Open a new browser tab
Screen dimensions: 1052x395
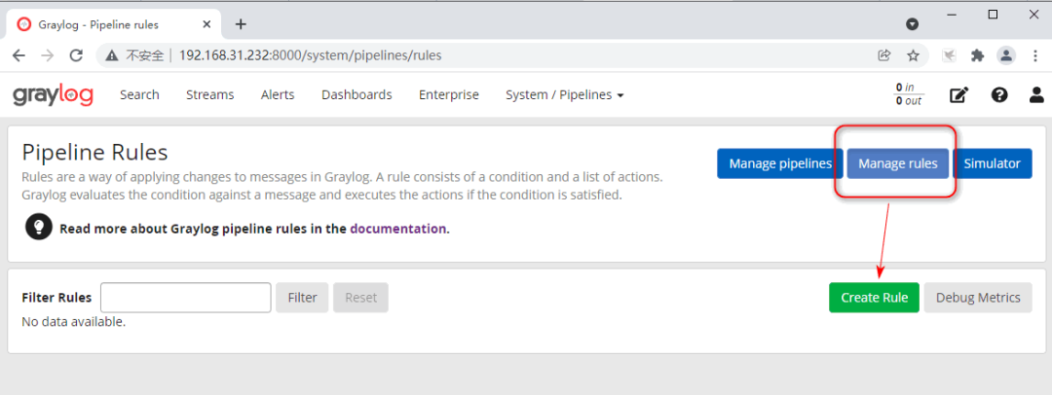click(x=241, y=24)
